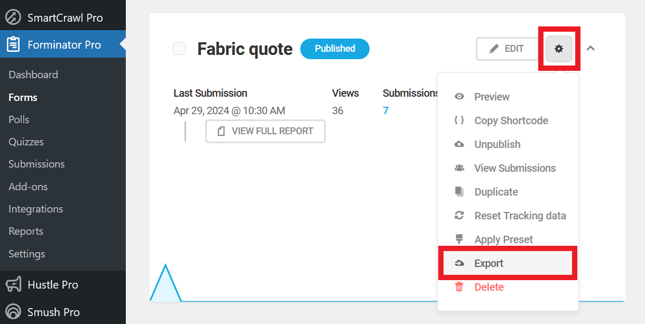Screen dimensions: 645x324
Task: Click the SmartCrawl Pro sidebar icon
Action: 13,17
